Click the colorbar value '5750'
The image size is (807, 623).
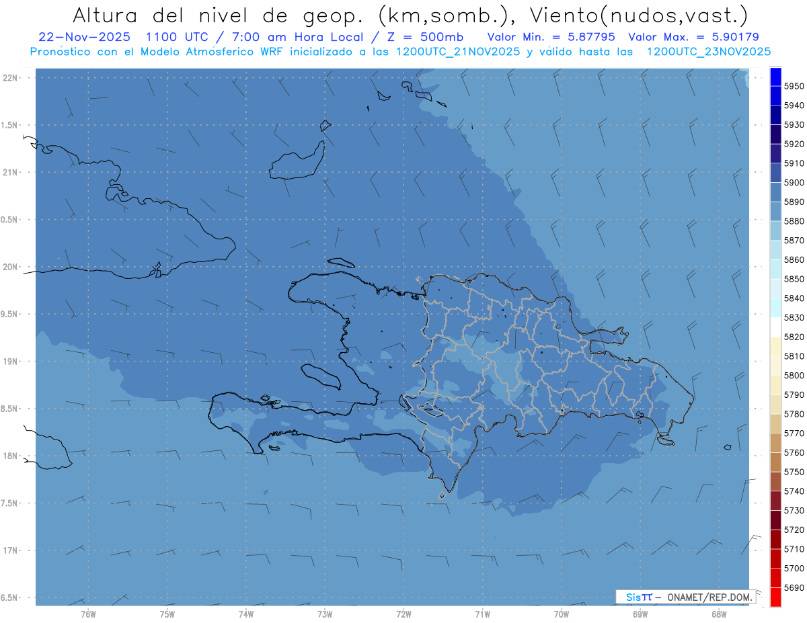[x=794, y=472]
